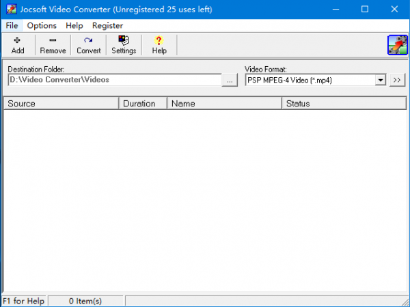Open the Register menu

click(107, 25)
